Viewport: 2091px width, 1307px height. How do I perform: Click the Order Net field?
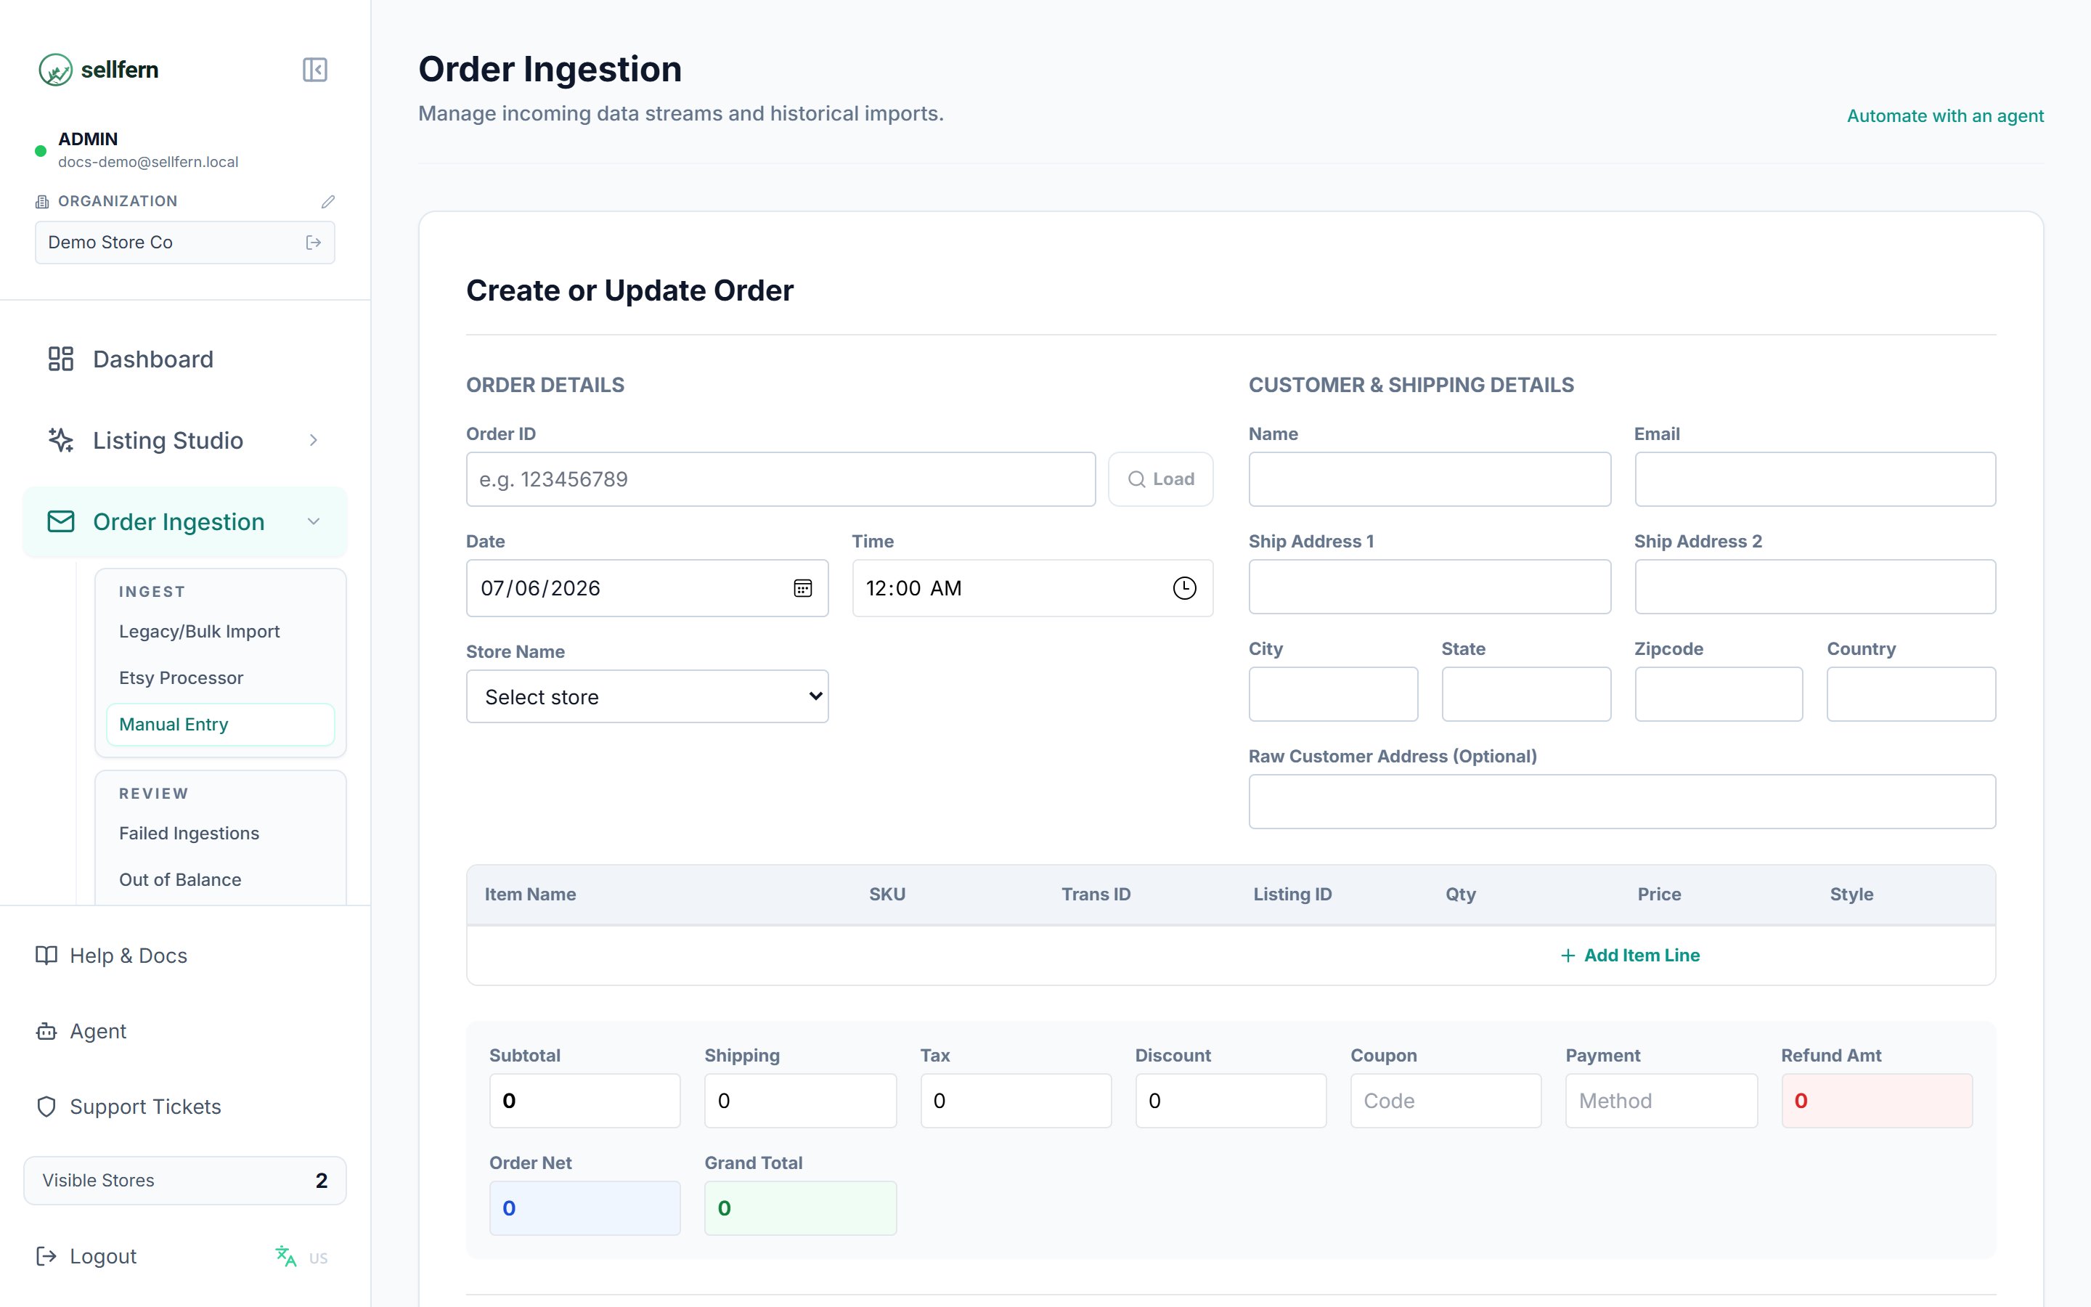click(x=585, y=1208)
